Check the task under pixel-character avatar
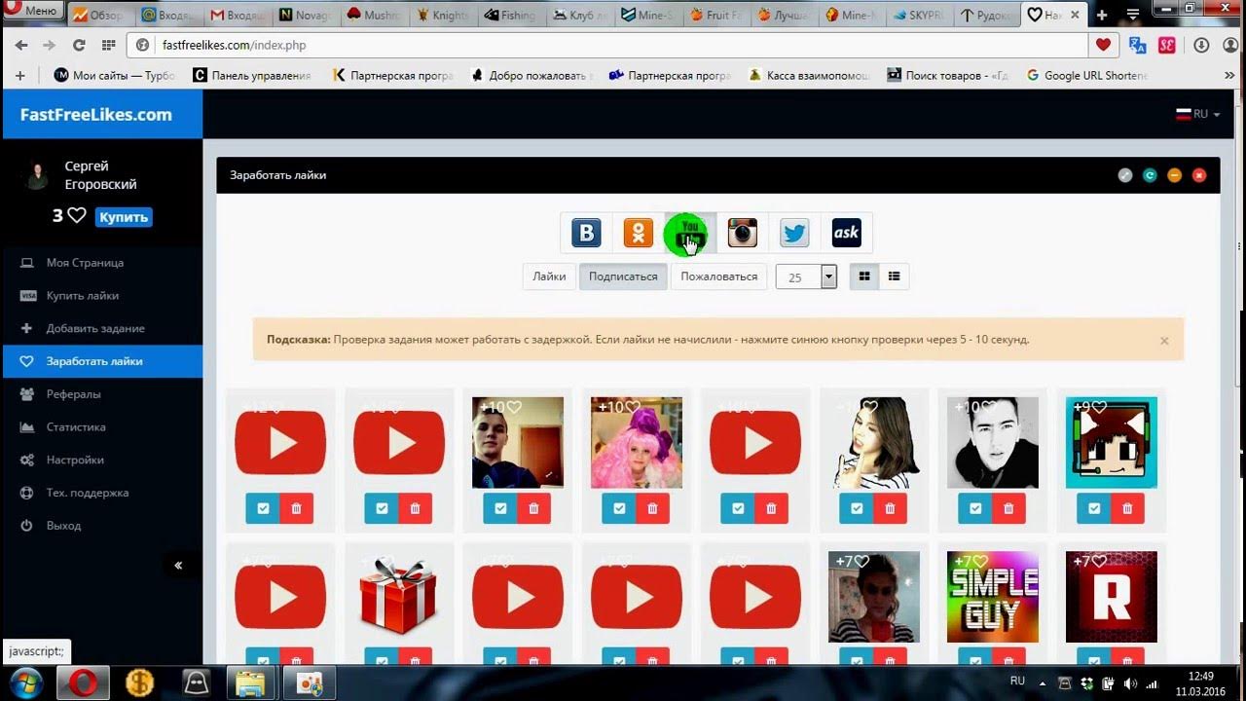The height and width of the screenshot is (701, 1246). 1094,508
